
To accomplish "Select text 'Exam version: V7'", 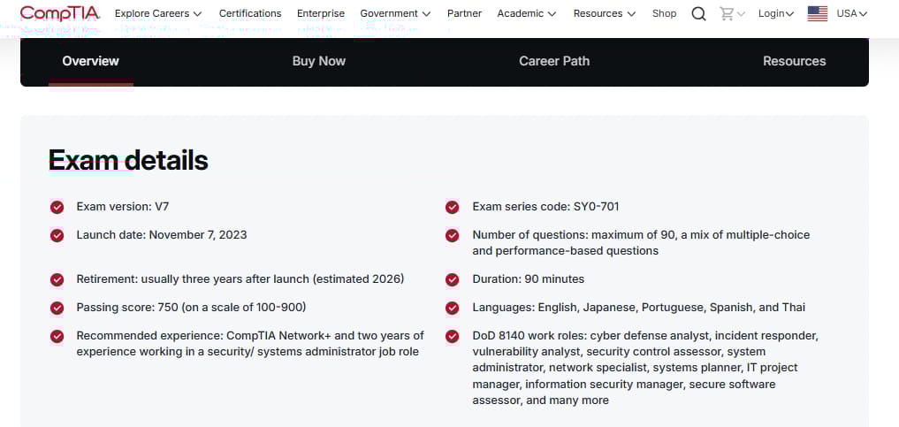I will (123, 206).
